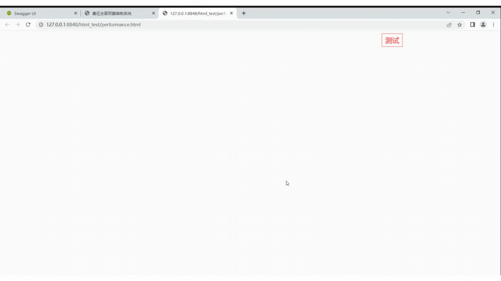501x281 pixels.
Task: Click the browser profile icon
Action: pos(483,24)
